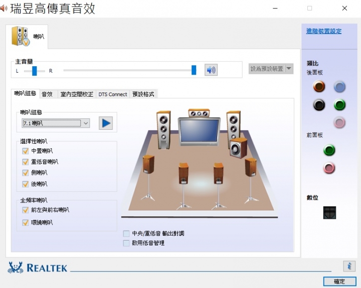Switch to the 音效 tab

[47, 94]
